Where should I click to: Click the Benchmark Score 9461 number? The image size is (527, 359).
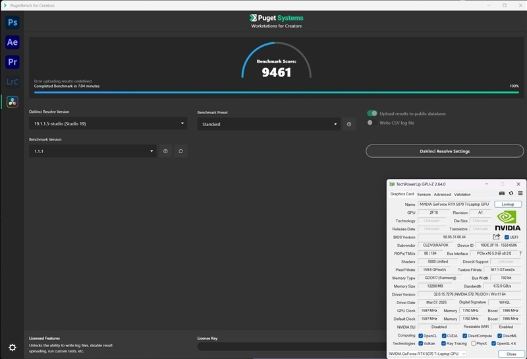(276, 73)
